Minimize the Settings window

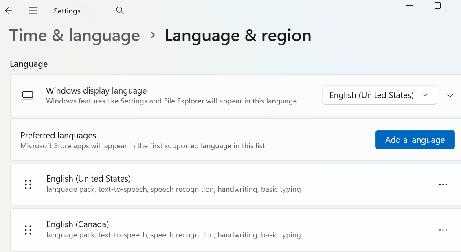[409, 6]
